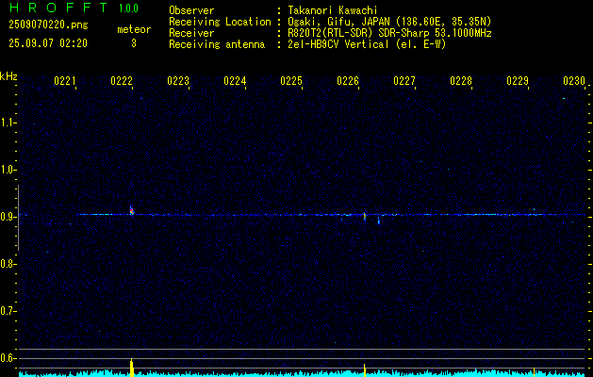Click the 'Observer' label
593x377 pixels.
click(191, 10)
